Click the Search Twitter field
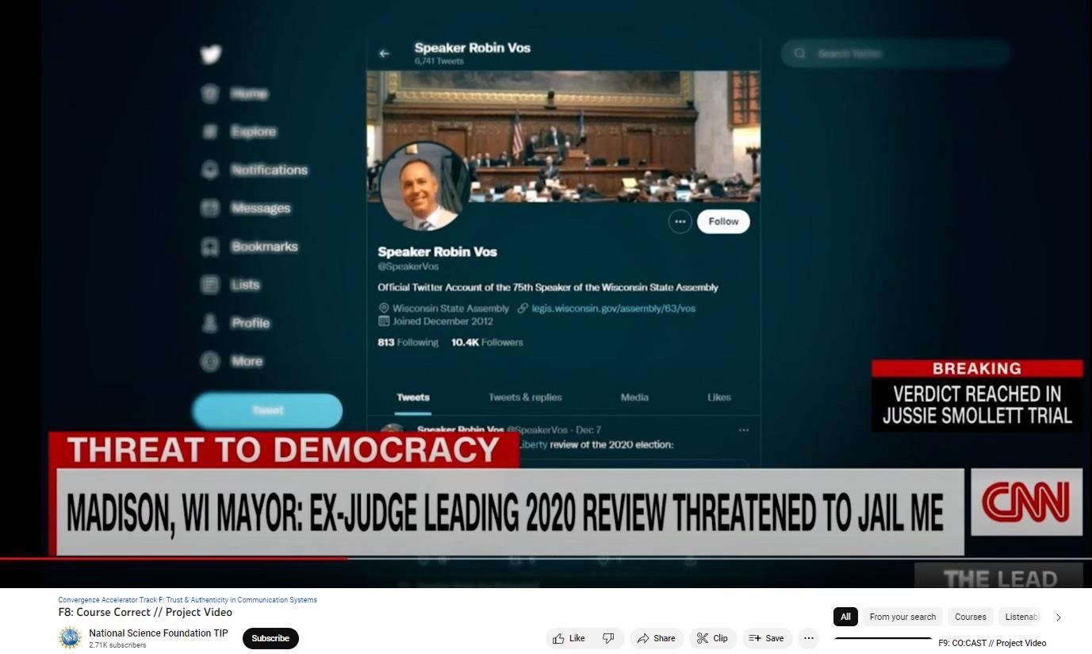Viewport: 1092px width, 654px height. point(896,53)
